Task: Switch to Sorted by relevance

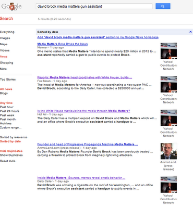Action: click(14, 137)
